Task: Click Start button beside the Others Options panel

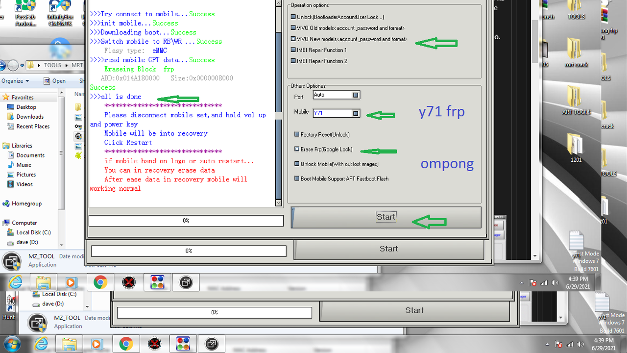Action: tap(386, 217)
